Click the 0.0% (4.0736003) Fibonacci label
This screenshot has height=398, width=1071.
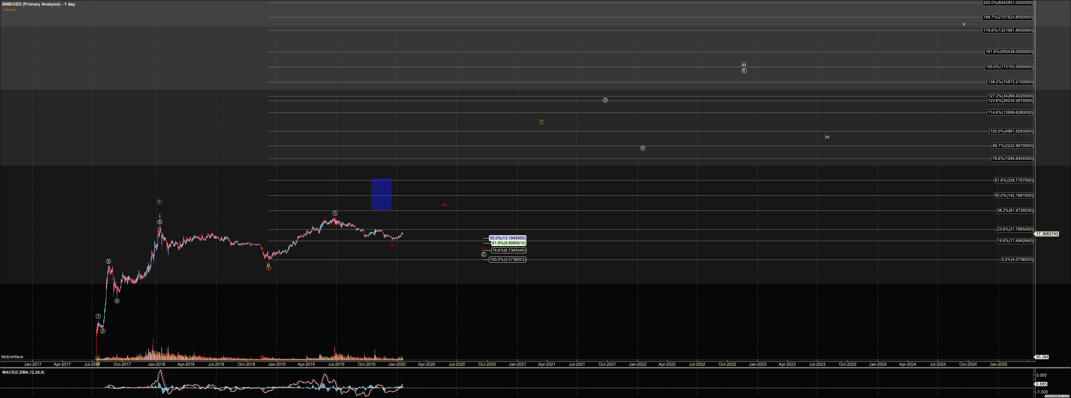(1017, 260)
